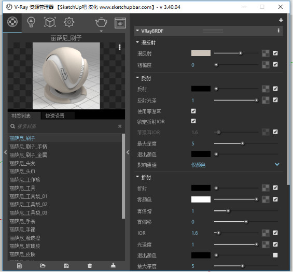The height and width of the screenshot is (272, 293).
Task: Delete material with the trash icon
Action: pos(90,266)
